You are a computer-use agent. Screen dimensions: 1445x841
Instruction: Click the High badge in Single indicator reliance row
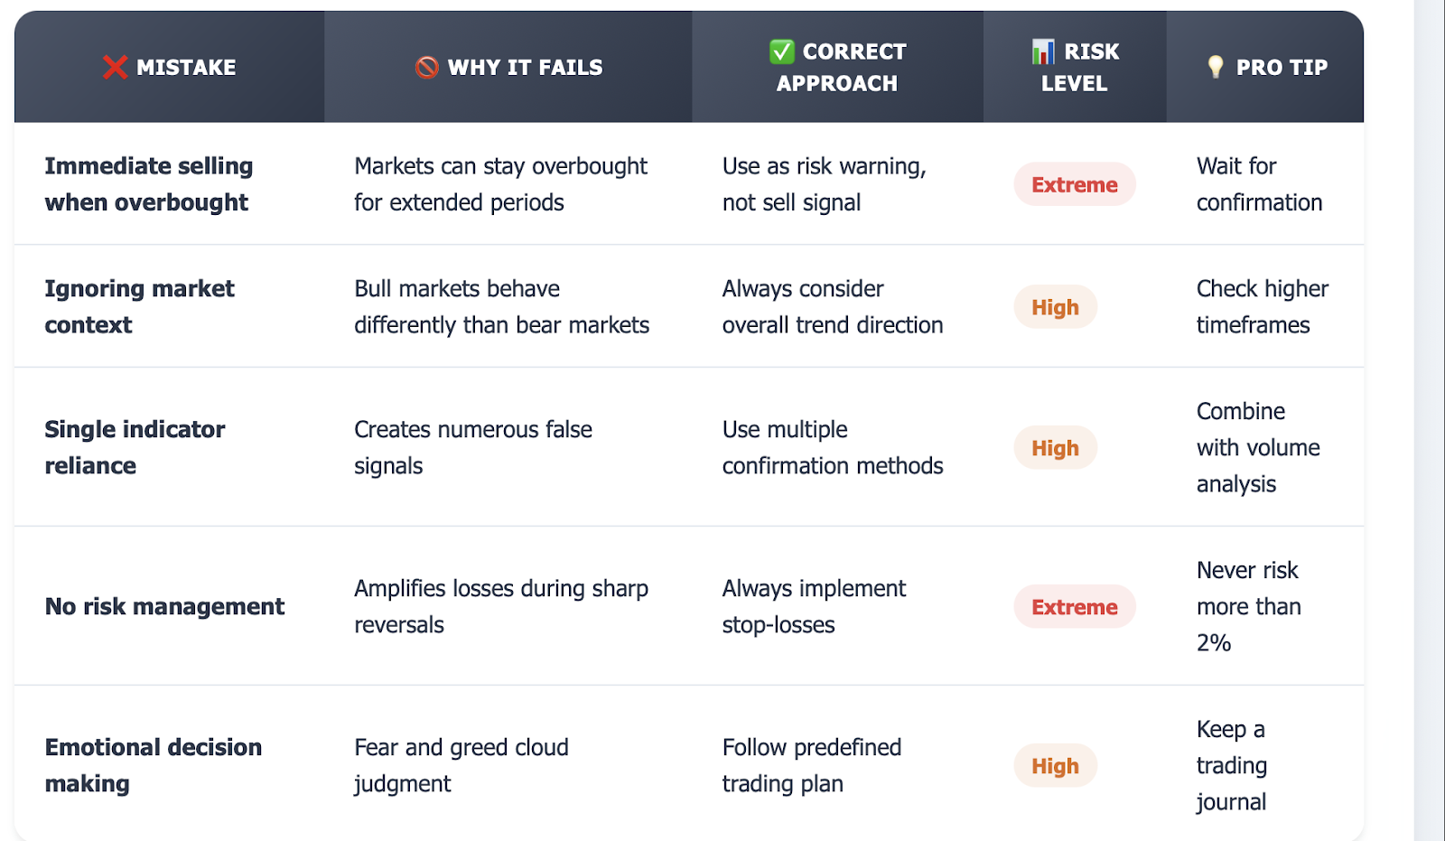pyautogui.click(x=1055, y=448)
